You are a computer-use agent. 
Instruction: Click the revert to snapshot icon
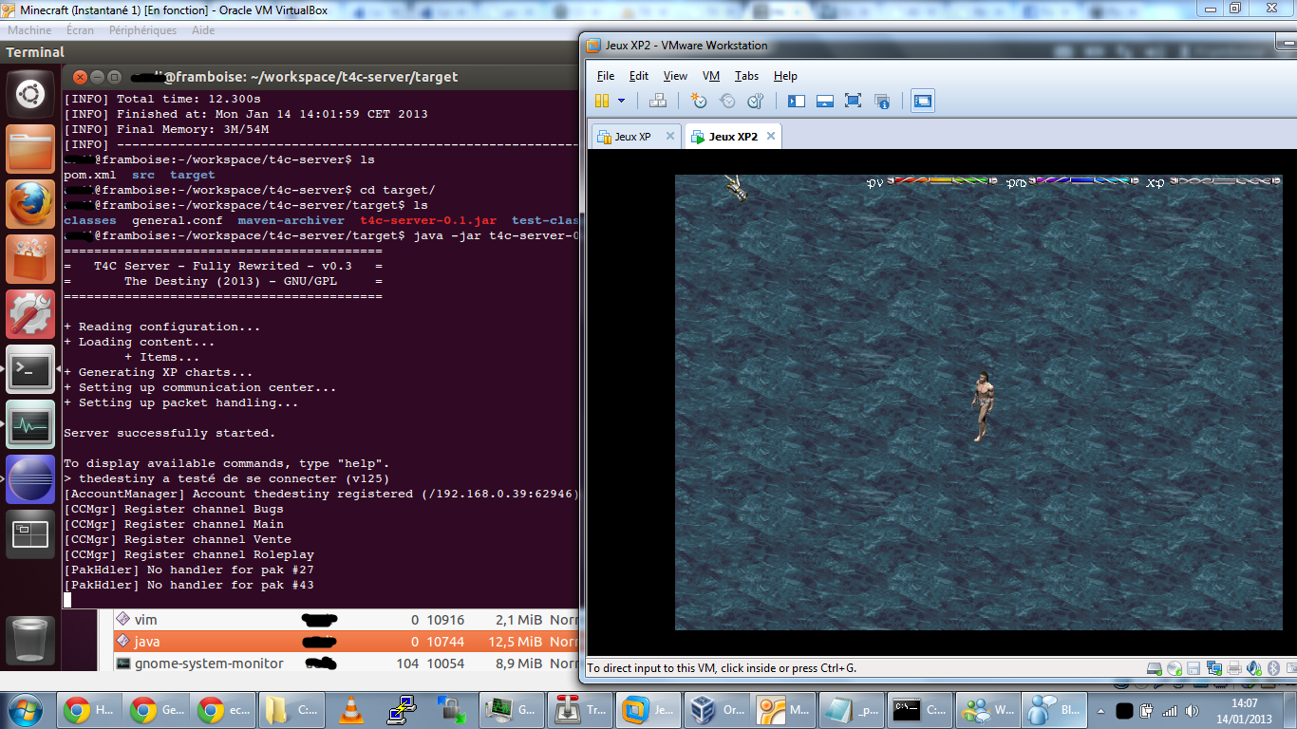pyautogui.click(x=727, y=101)
